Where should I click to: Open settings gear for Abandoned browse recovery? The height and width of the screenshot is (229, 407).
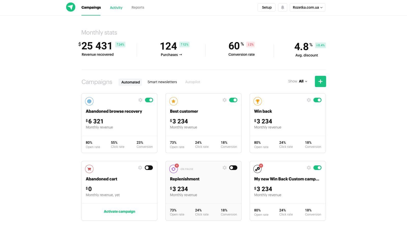coord(140,100)
